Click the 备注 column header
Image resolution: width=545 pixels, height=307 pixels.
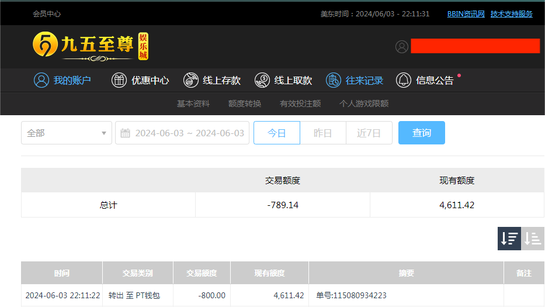pyautogui.click(x=524, y=273)
